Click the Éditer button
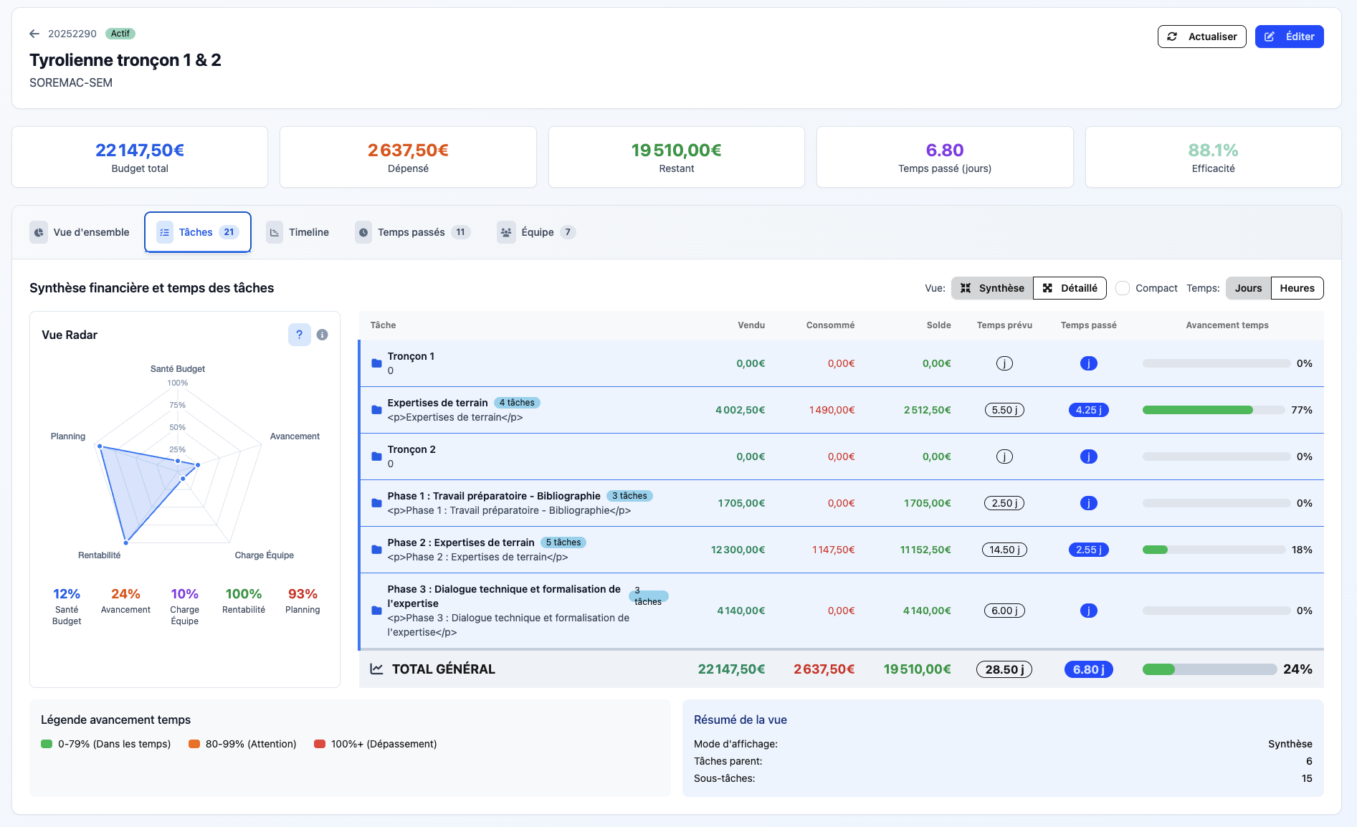 pyautogui.click(x=1289, y=37)
